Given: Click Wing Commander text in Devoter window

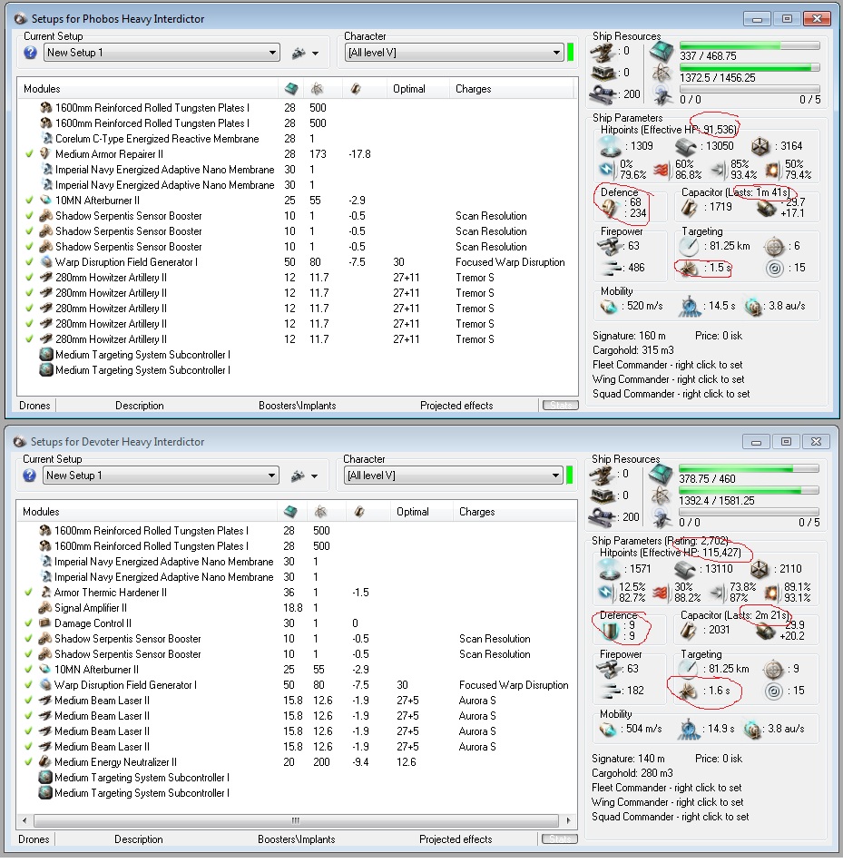Looking at the screenshot, I should (668, 802).
